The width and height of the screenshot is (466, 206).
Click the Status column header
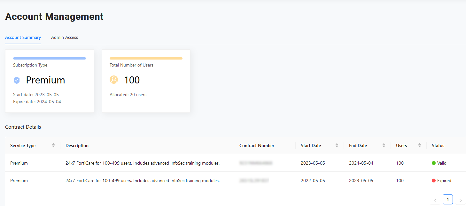438,146
